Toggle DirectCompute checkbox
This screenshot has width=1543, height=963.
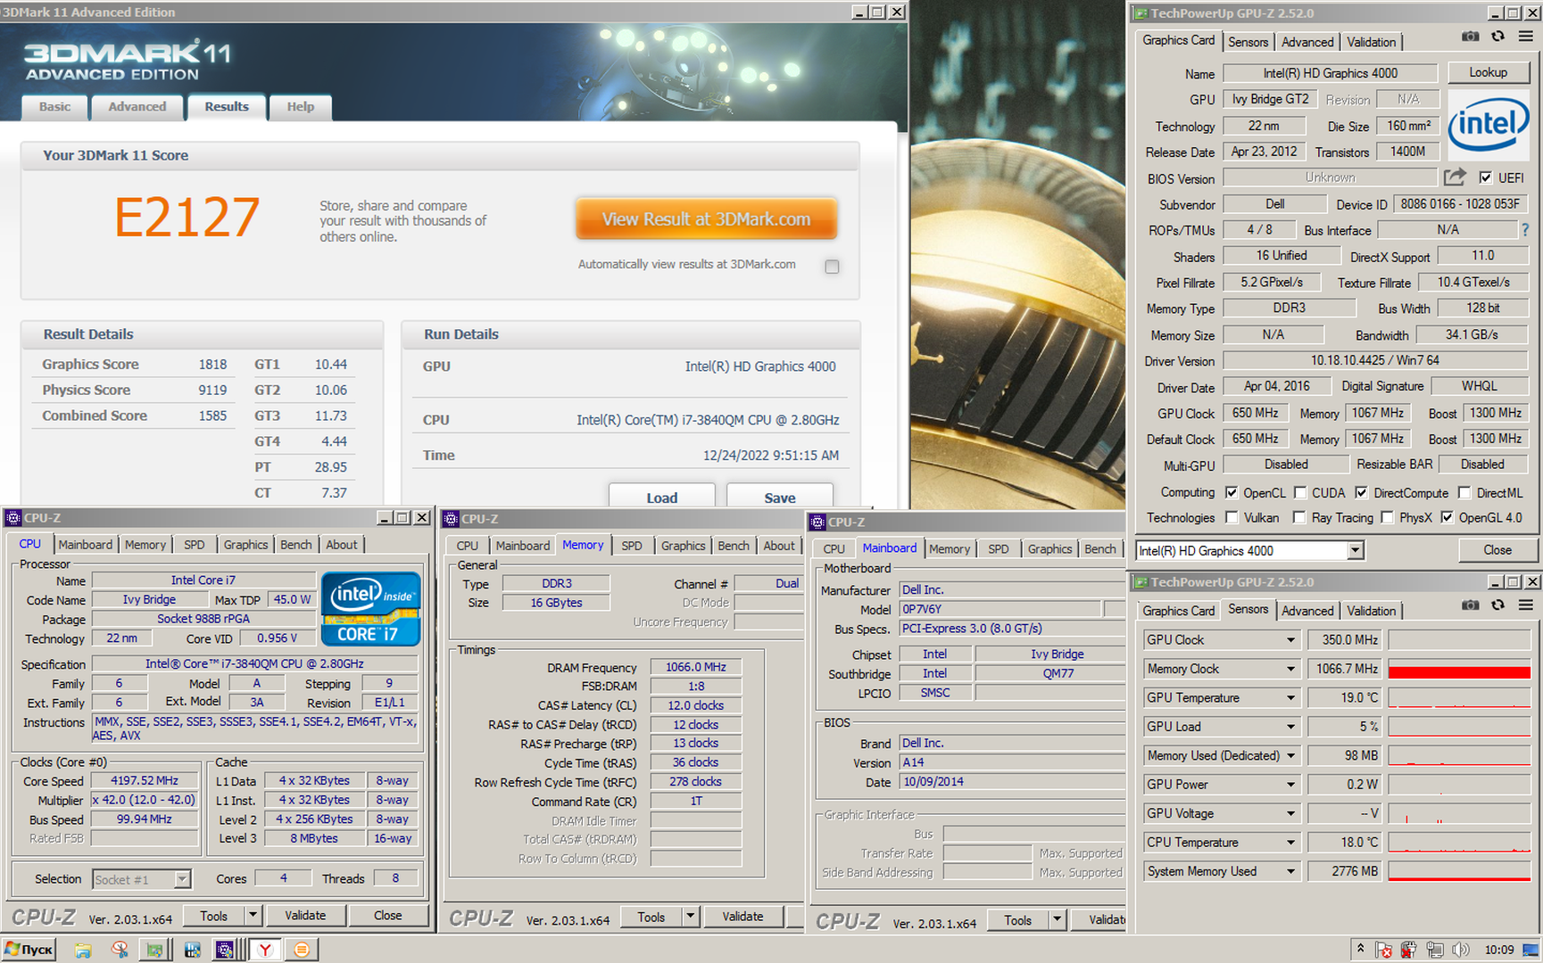1361,492
